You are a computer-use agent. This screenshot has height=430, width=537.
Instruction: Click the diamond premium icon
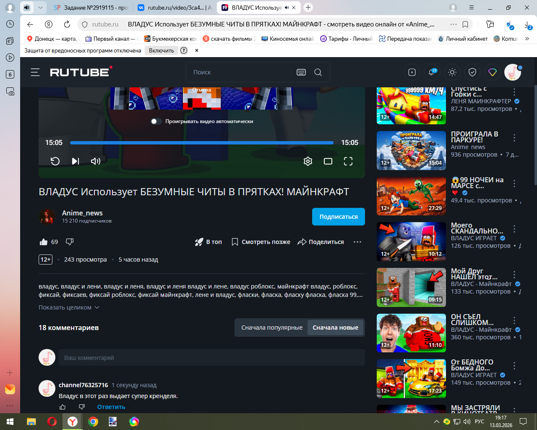pyautogui.click(x=493, y=72)
